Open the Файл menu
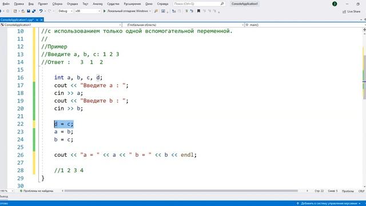The image size is (366, 206). pyautogui.click(x=6, y=4)
